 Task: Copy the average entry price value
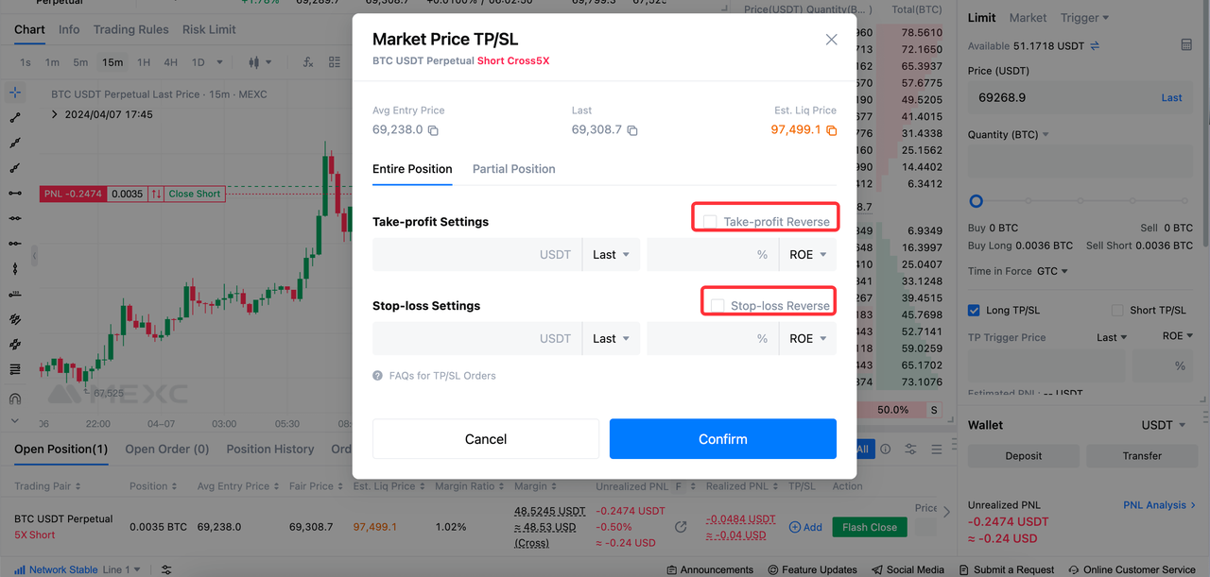(433, 130)
